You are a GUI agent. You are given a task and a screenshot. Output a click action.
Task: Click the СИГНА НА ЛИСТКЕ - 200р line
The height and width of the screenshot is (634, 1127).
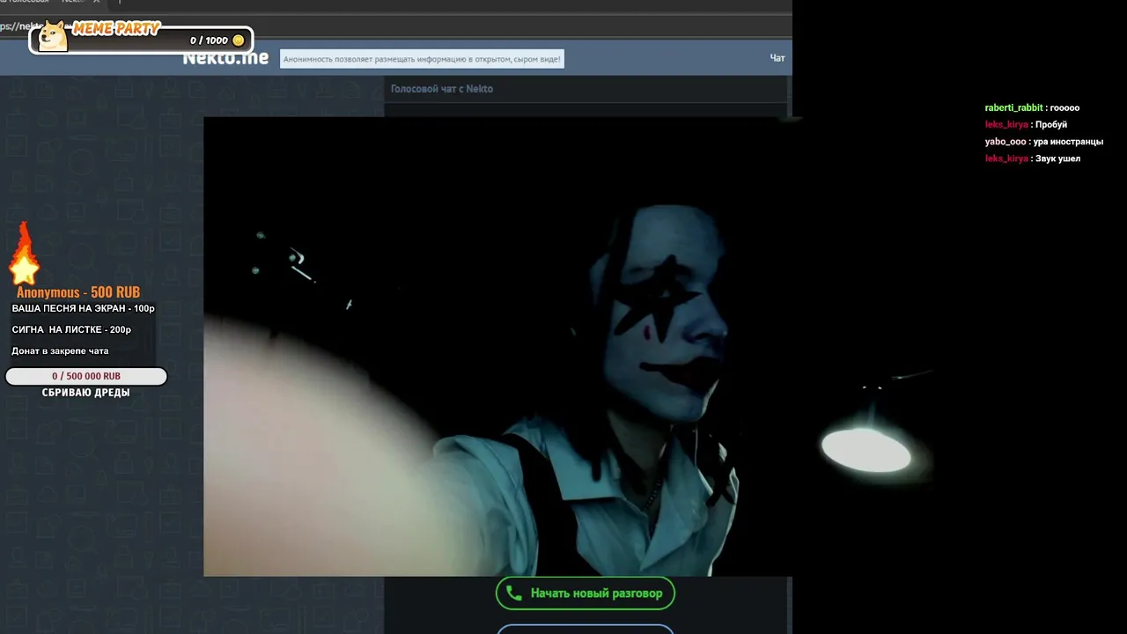[x=71, y=330]
